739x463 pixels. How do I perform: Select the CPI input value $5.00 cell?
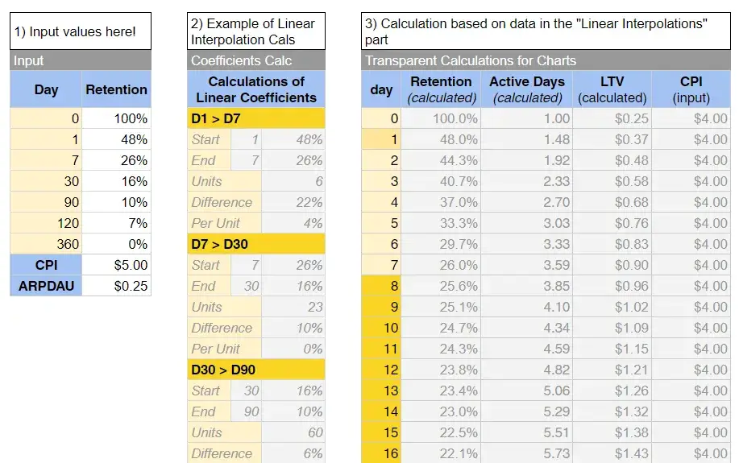pyautogui.click(x=117, y=265)
